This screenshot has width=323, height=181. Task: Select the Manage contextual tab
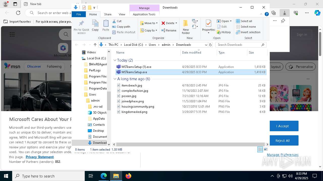click(144, 8)
